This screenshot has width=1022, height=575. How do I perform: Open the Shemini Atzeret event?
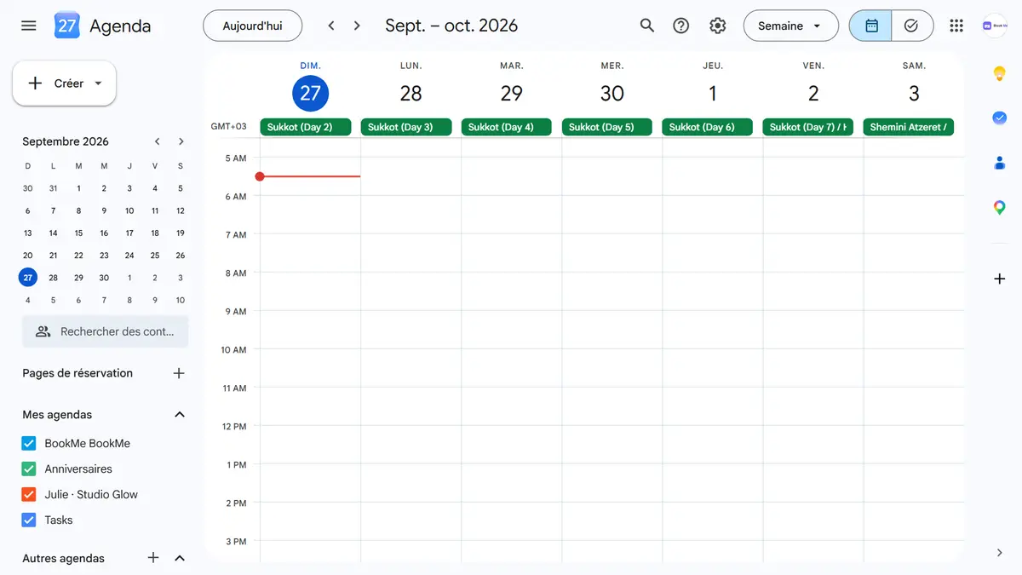coord(909,127)
